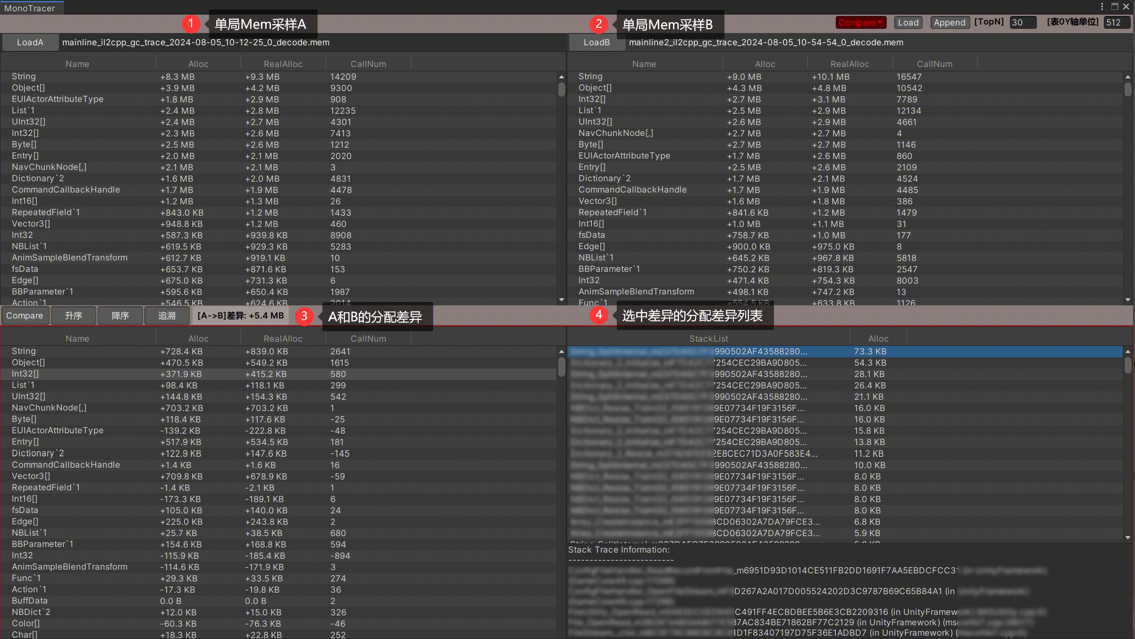Maximize the MonoTracer window
1135x639 pixels.
1115,6
